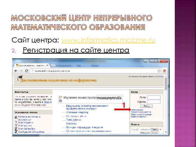Screen dimensions: 196x147
Task: Focus the Логин input field
Action: click(154, 97)
